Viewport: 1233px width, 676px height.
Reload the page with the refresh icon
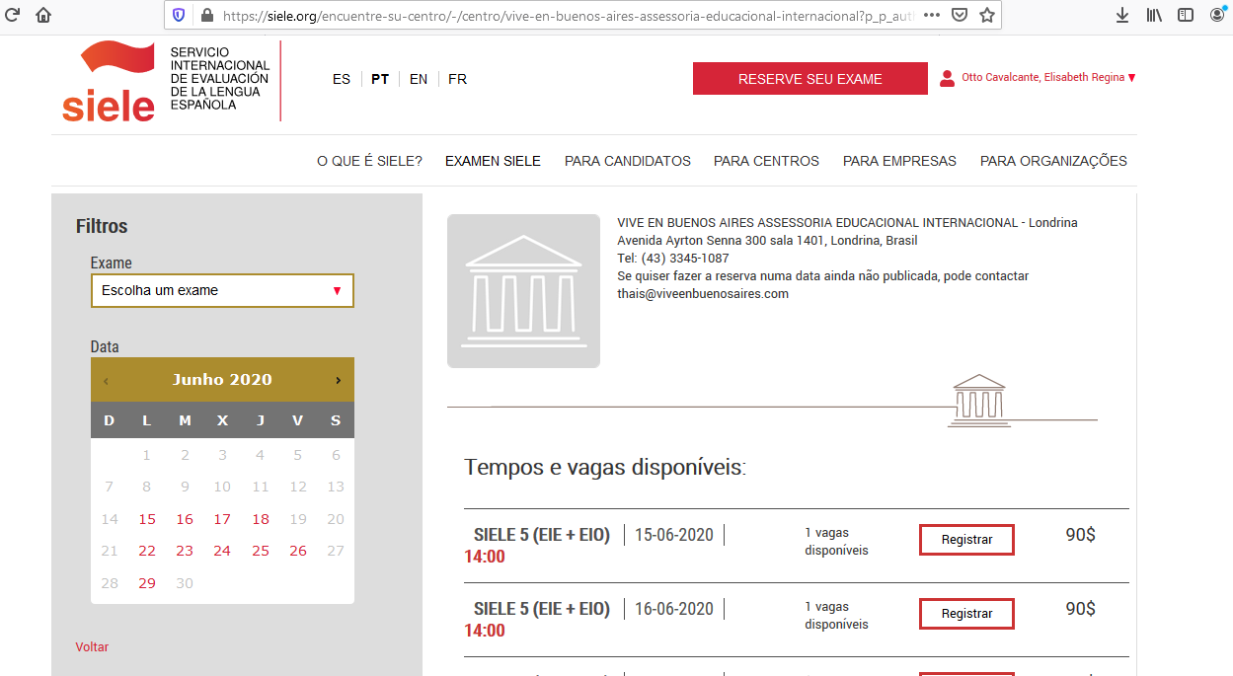point(13,15)
